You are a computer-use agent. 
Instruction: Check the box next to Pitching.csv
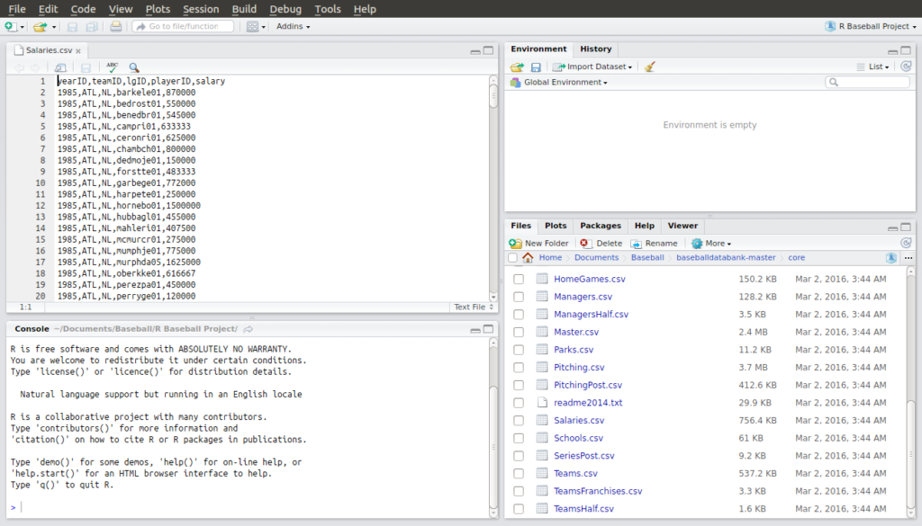pos(519,368)
